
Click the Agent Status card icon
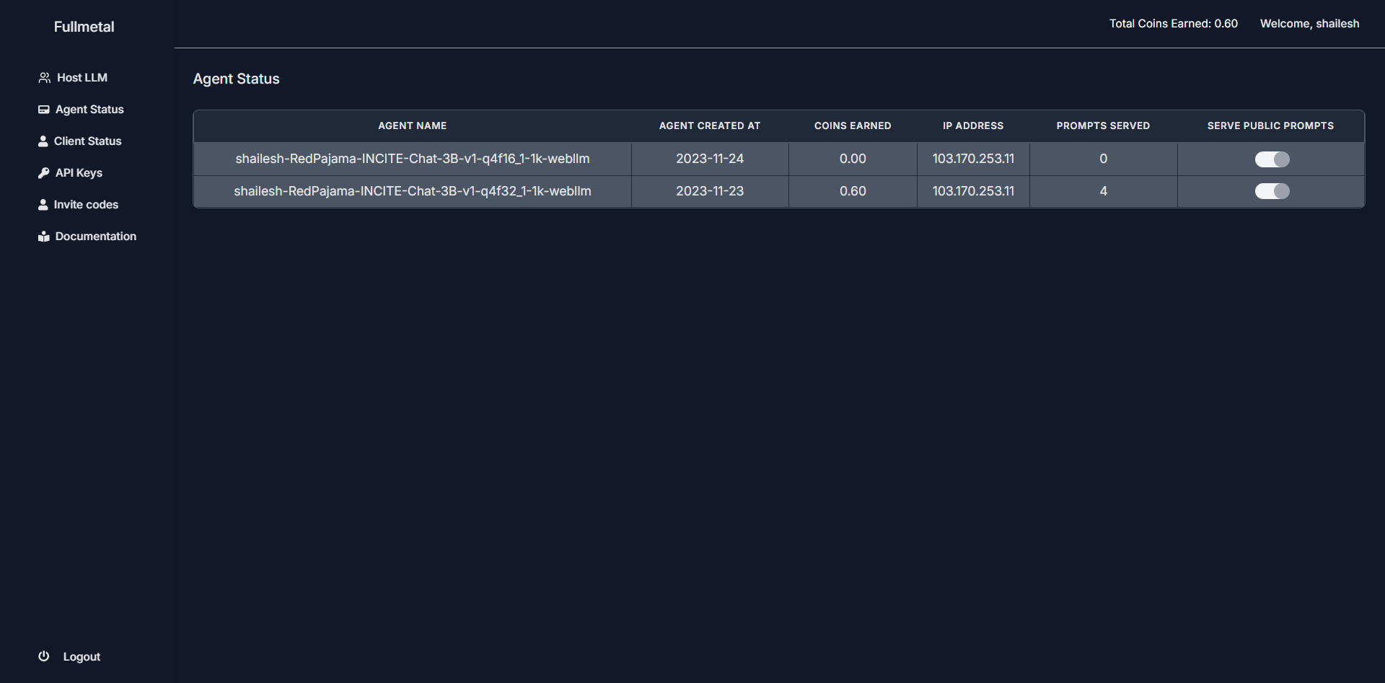[x=44, y=110]
